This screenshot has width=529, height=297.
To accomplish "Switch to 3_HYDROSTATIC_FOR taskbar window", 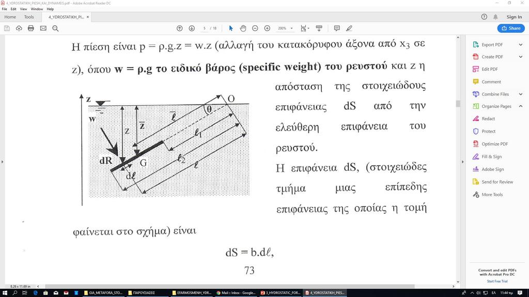I will click(x=280, y=293).
